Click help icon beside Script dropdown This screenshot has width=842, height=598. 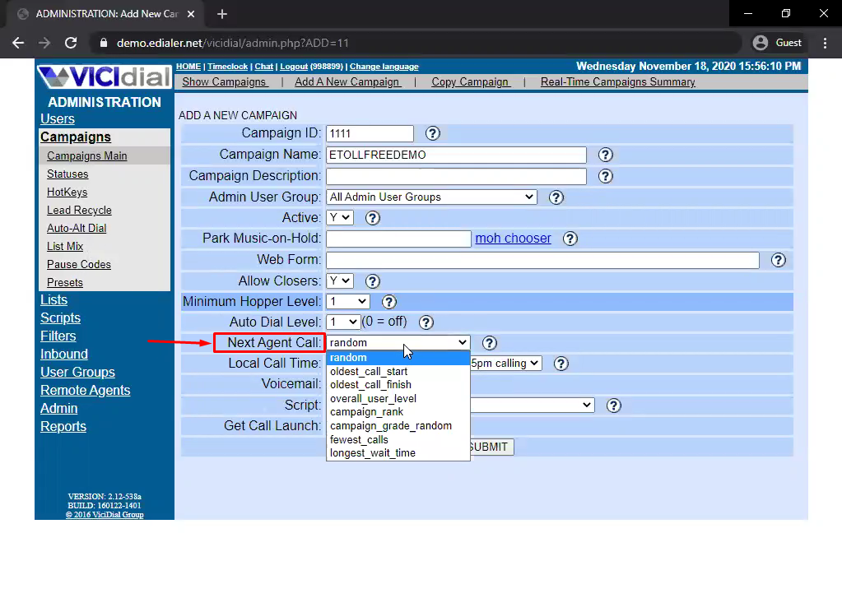click(613, 406)
